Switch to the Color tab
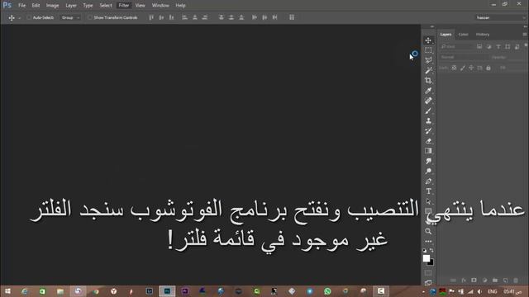This screenshot has height=297, width=529. pos(463,35)
